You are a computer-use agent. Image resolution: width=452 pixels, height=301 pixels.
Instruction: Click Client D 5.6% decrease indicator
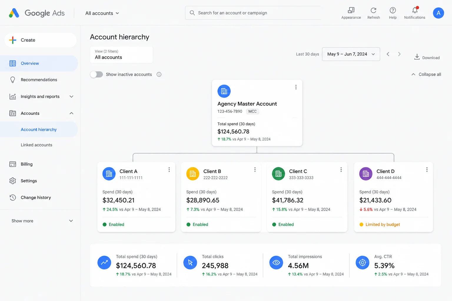(x=366, y=210)
